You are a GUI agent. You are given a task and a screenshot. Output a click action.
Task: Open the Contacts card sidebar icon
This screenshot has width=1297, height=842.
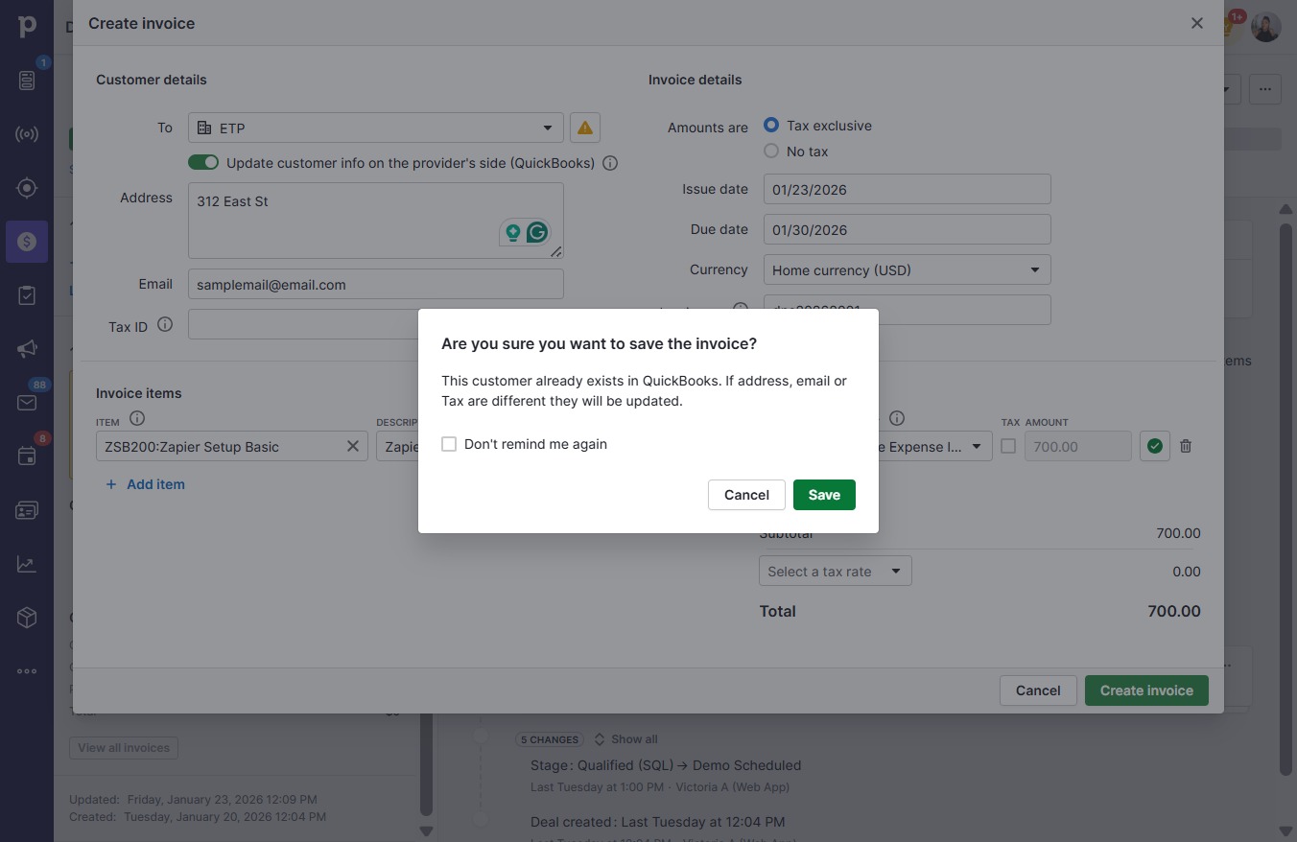[27, 510]
